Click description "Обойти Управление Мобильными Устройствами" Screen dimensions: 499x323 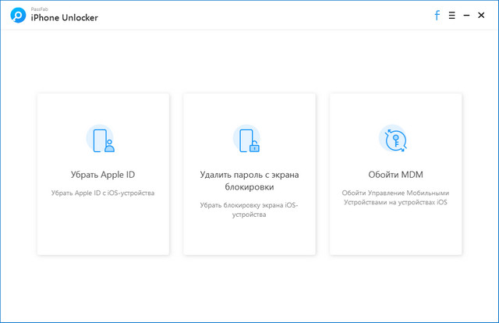point(395,197)
